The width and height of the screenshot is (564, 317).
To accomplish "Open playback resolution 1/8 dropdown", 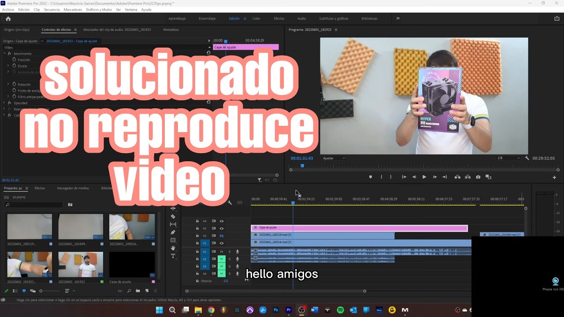I will (x=508, y=158).
